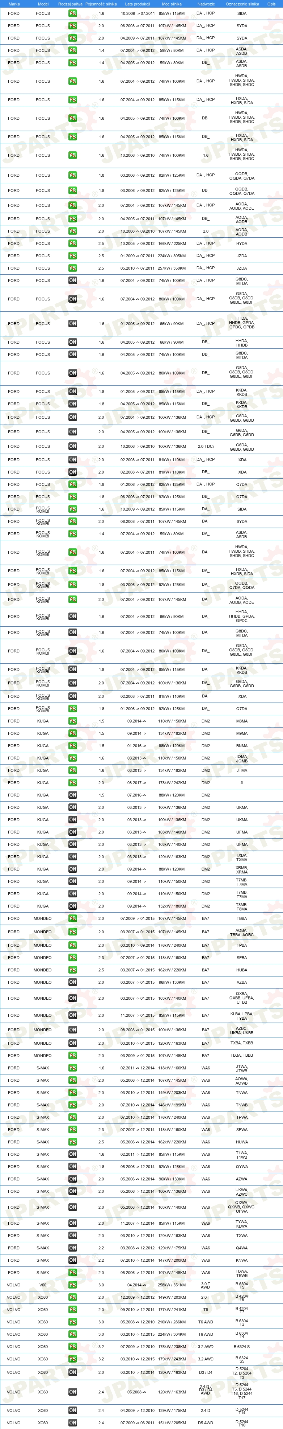Click petrol icon in KUGA BNMA row
This screenshot has height=1429, width=283.
72,746
